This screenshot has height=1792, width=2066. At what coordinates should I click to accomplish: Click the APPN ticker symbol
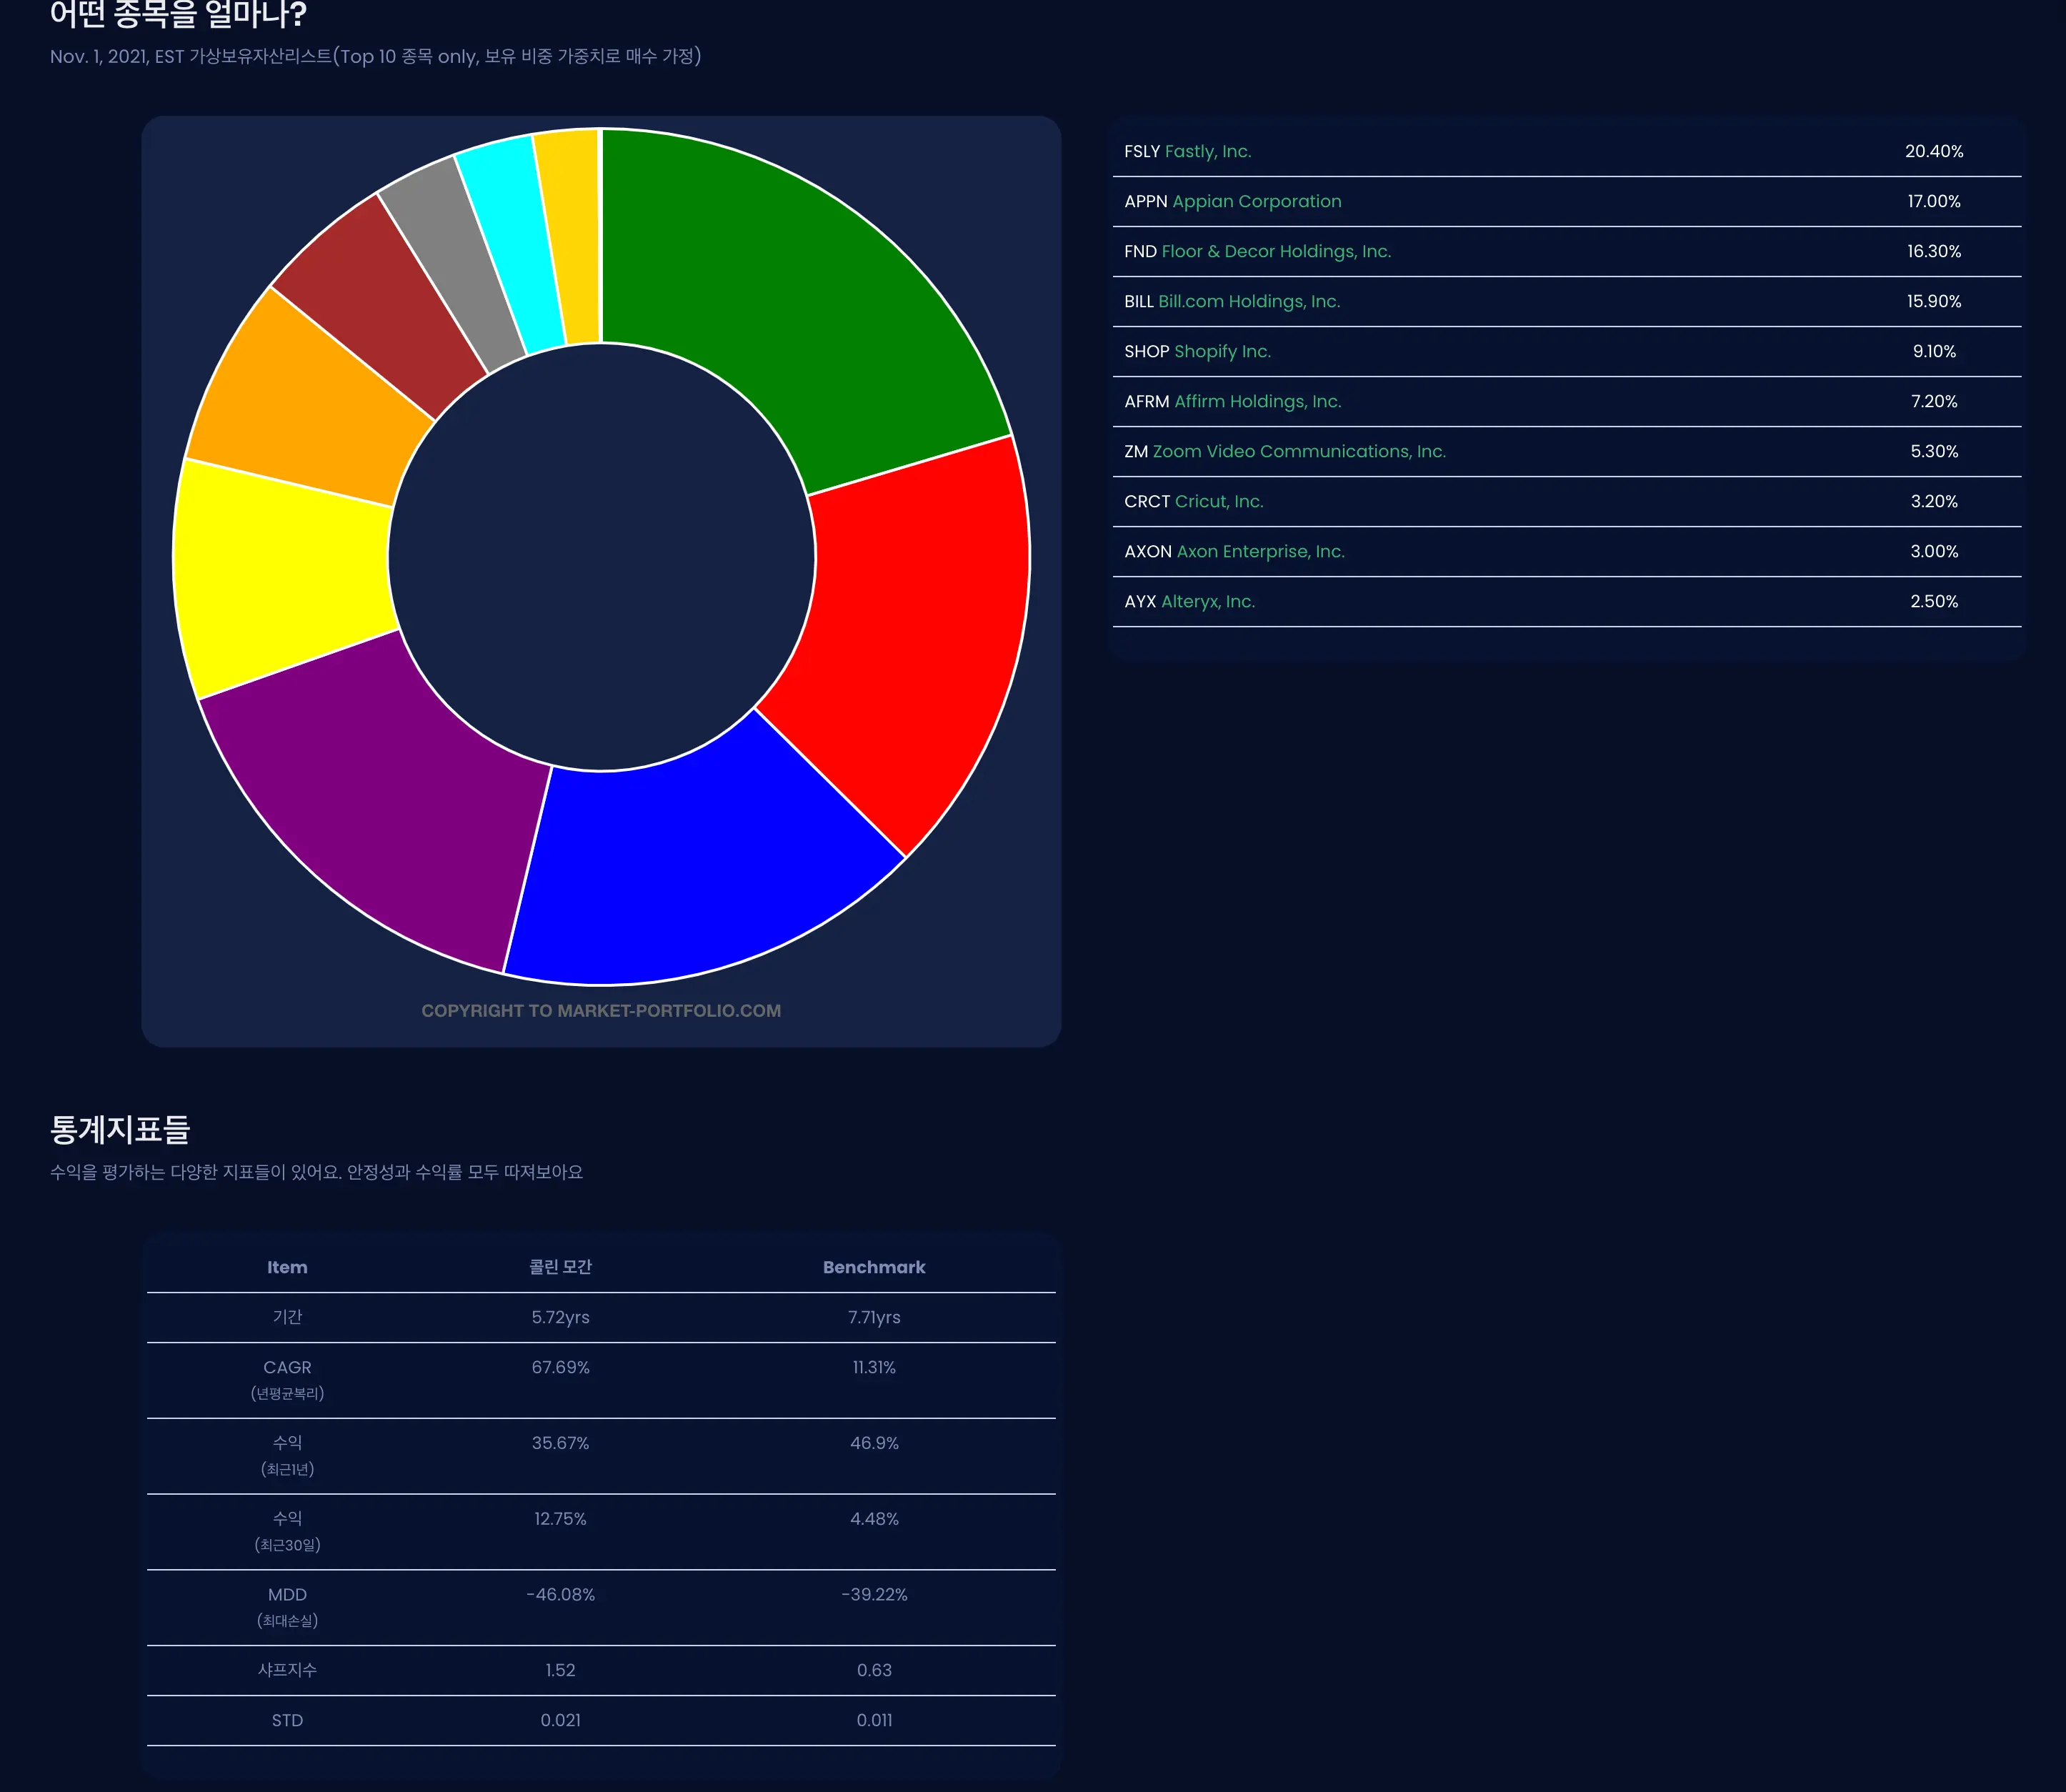pos(1146,201)
